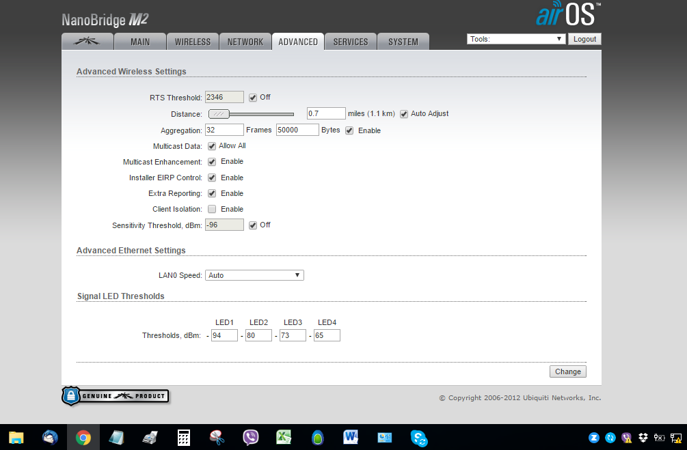Open LAN0 Speed dropdown
This screenshot has height=450, width=687.
pyautogui.click(x=254, y=275)
